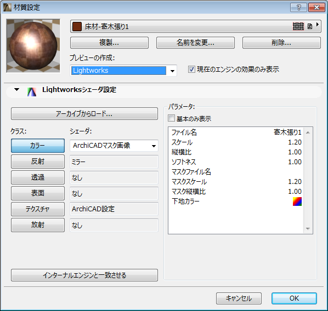Confirm with the OK button

[294, 298]
